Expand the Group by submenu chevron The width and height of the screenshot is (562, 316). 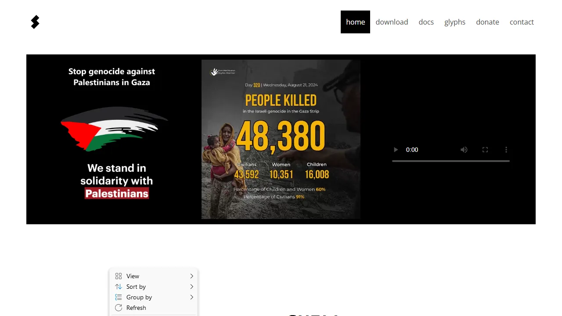click(192, 297)
